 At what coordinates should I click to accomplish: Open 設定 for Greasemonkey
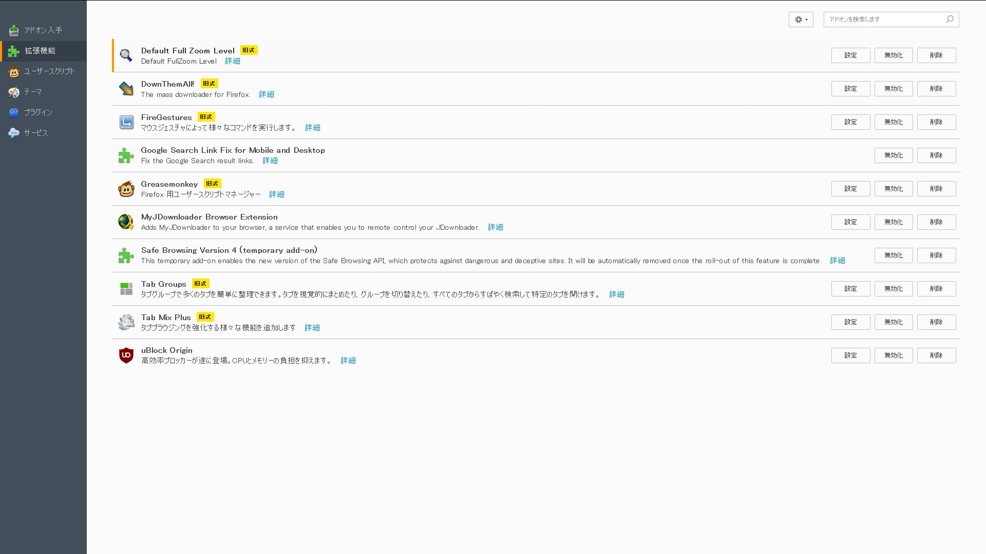coord(850,189)
